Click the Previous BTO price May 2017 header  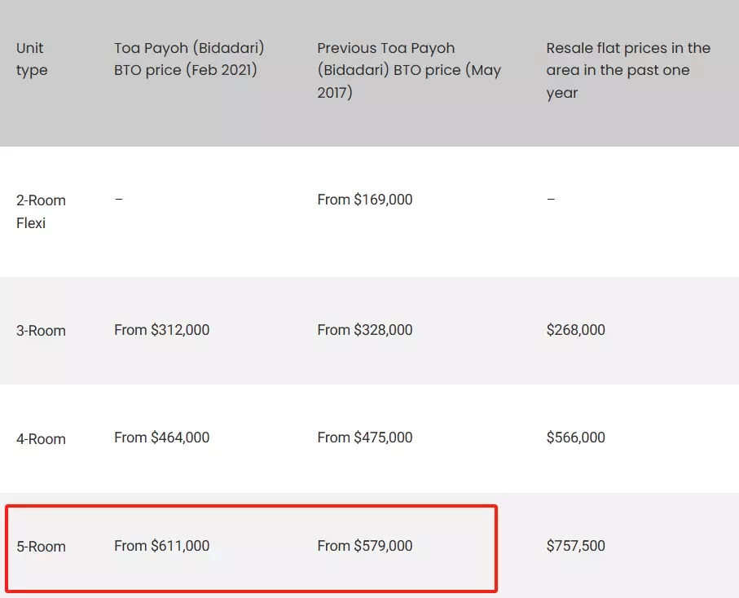point(409,70)
